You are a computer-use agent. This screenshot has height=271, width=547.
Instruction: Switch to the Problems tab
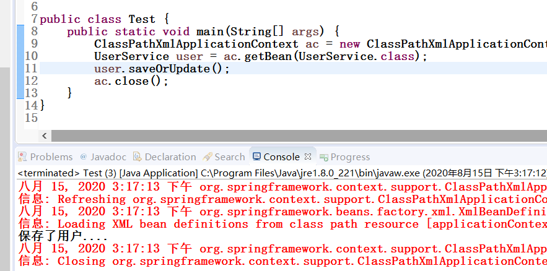pyautogui.click(x=45, y=157)
